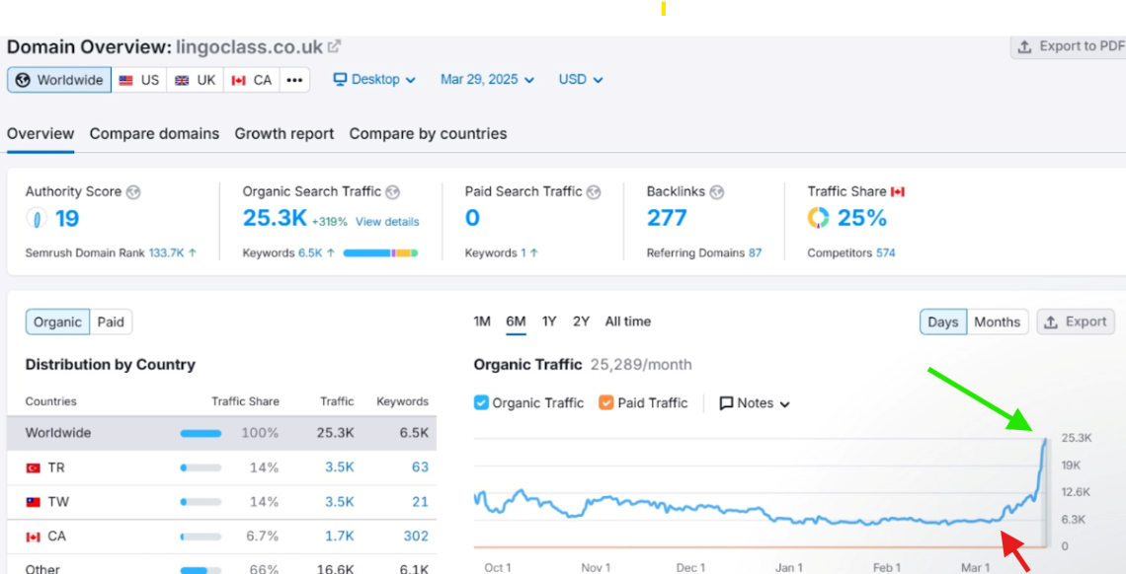Viewport: 1126px width, 574px height.
Task: Open lingoclass.co.uk external link icon
Action: pos(334,46)
